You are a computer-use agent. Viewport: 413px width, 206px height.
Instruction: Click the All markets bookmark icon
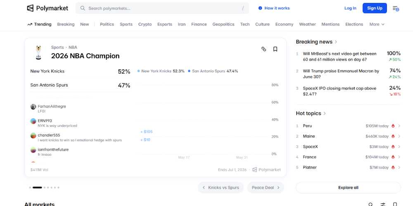tap(395, 204)
